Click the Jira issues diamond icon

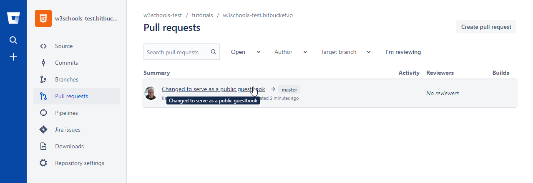click(x=43, y=130)
